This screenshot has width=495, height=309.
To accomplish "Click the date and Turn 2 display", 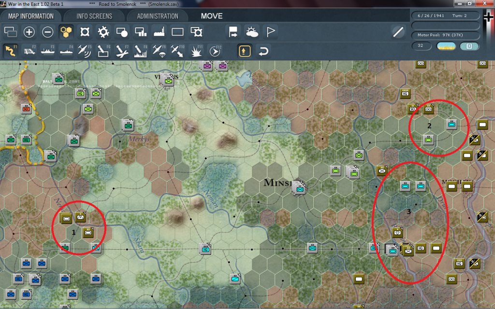I will point(445,15).
